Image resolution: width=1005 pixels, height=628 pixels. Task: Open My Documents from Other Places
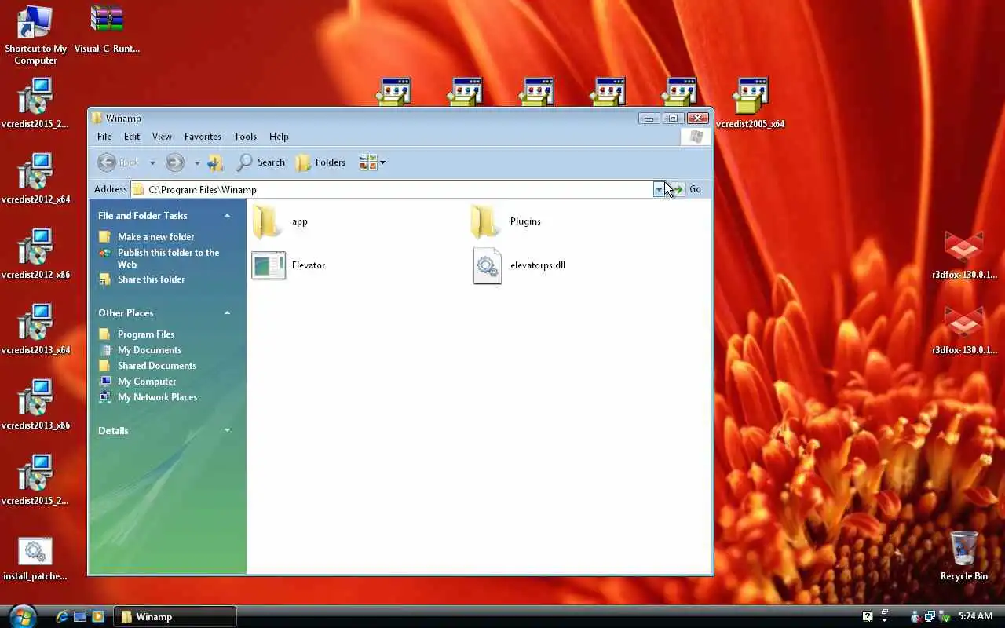pyautogui.click(x=149, y=350)
